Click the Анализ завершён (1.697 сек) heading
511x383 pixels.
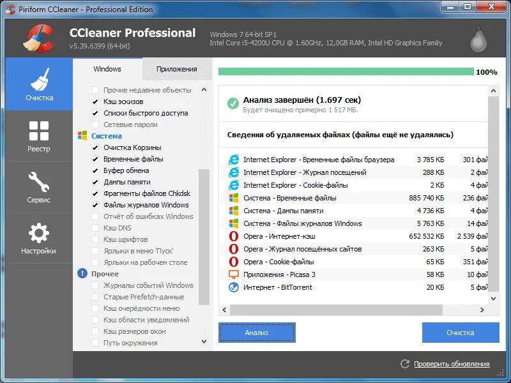click(x=302, y=100)
